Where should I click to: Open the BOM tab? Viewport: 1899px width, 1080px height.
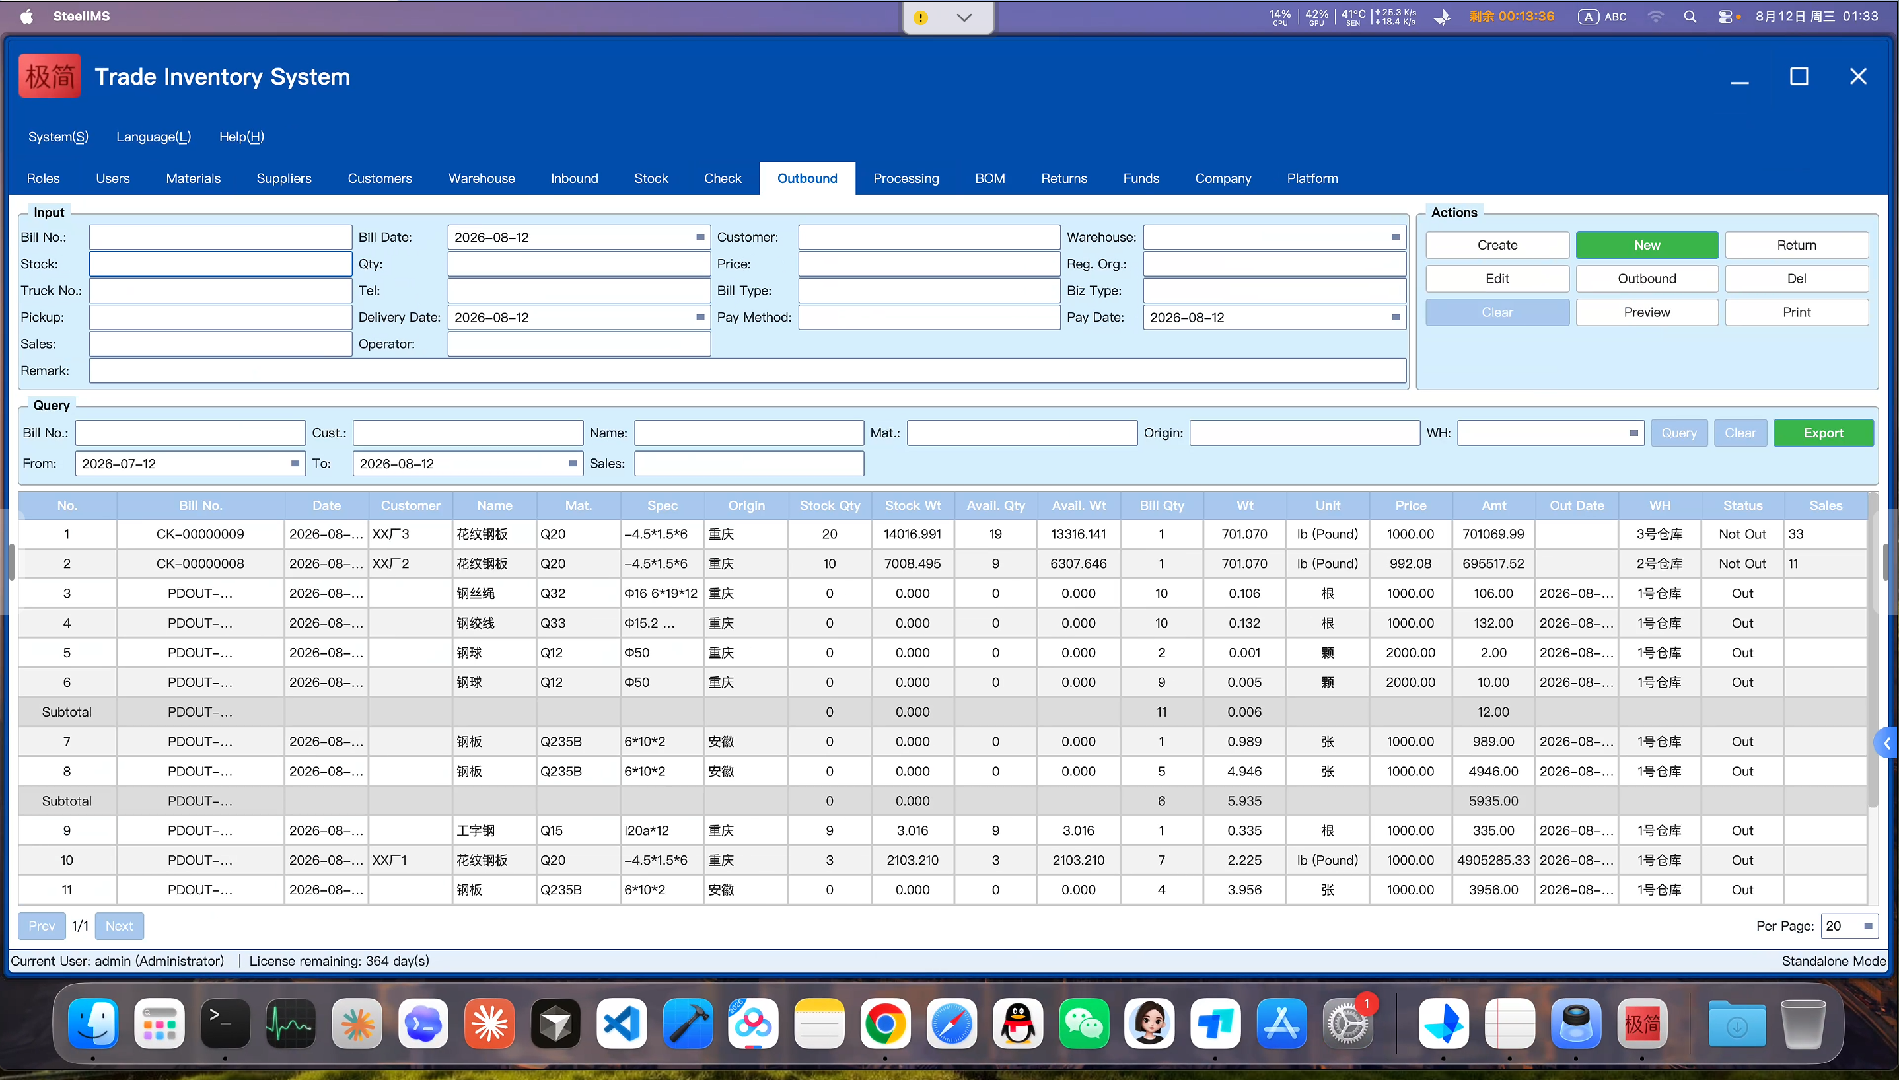990,178
